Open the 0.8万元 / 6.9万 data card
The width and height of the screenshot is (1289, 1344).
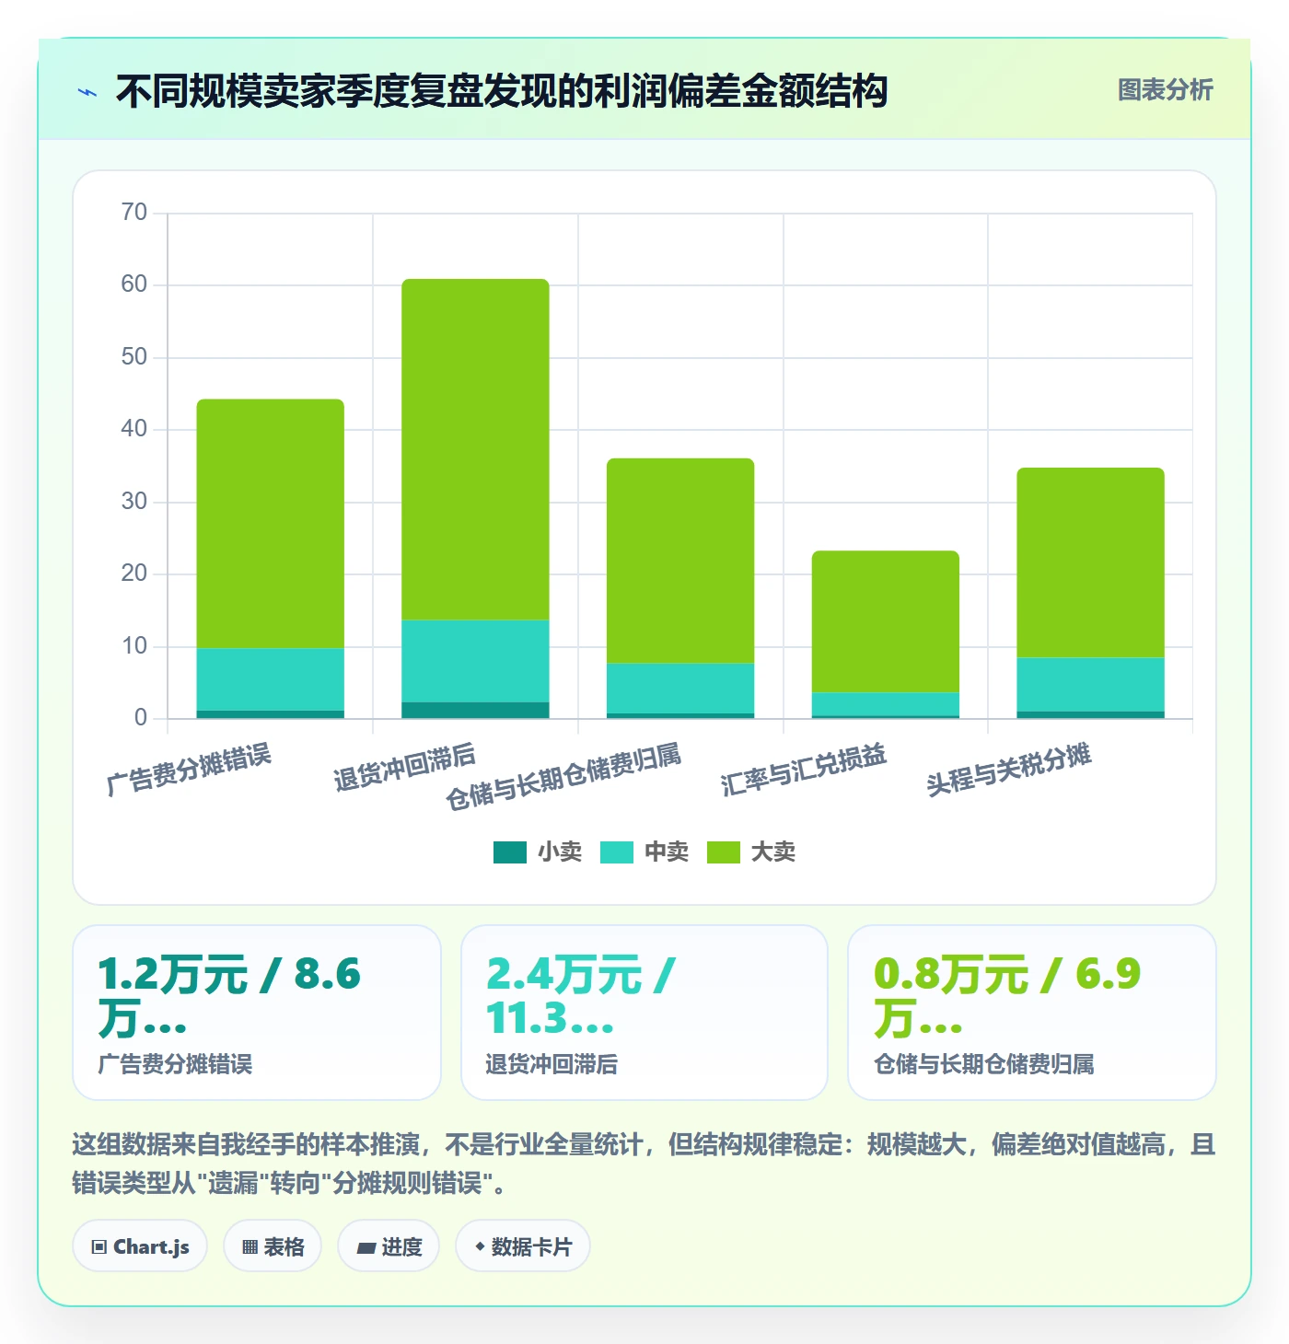point(1032,1013)
